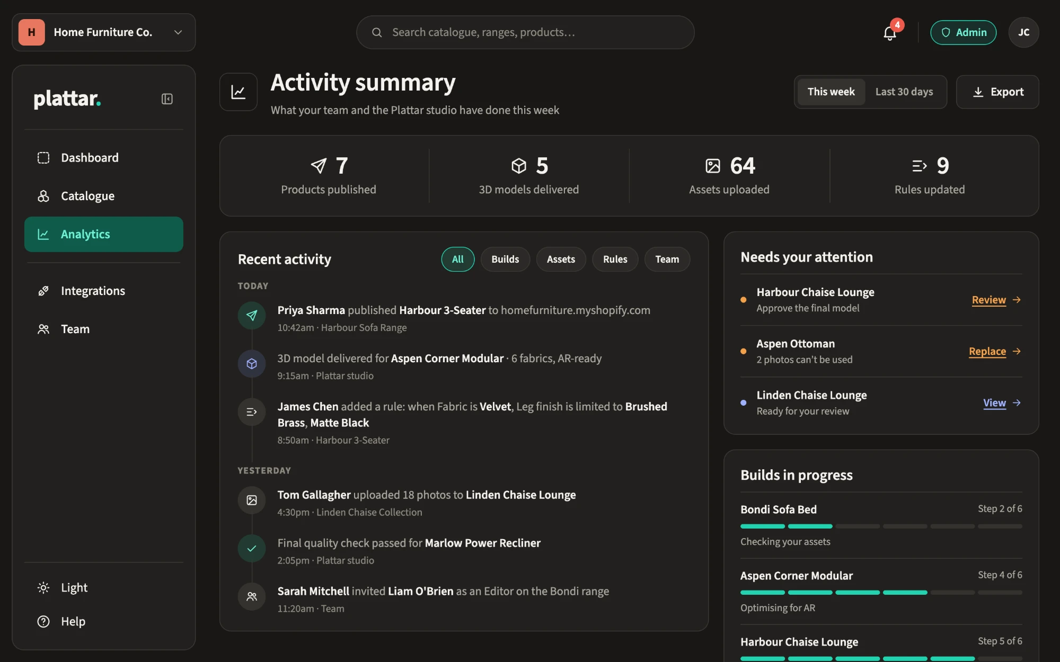Screen dimensions: 1060x662
Task: Click View for Linden Chaise Lounge
Action: coord(994,403)
